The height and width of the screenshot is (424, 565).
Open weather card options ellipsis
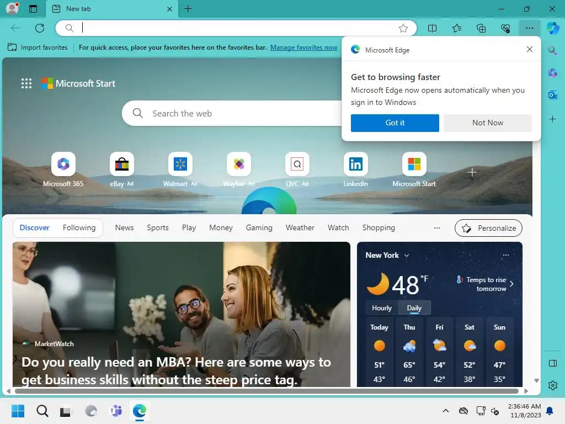click(x=505, y=255)
